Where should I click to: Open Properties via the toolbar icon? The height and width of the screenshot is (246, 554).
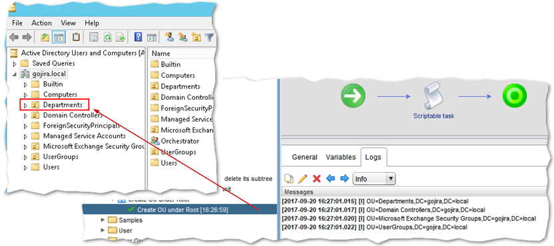coord(93,37)
